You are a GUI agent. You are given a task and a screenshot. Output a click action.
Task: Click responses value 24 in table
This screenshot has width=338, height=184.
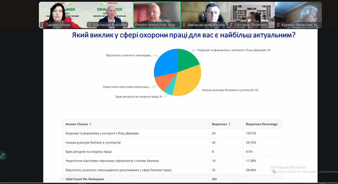coord(214,133)
